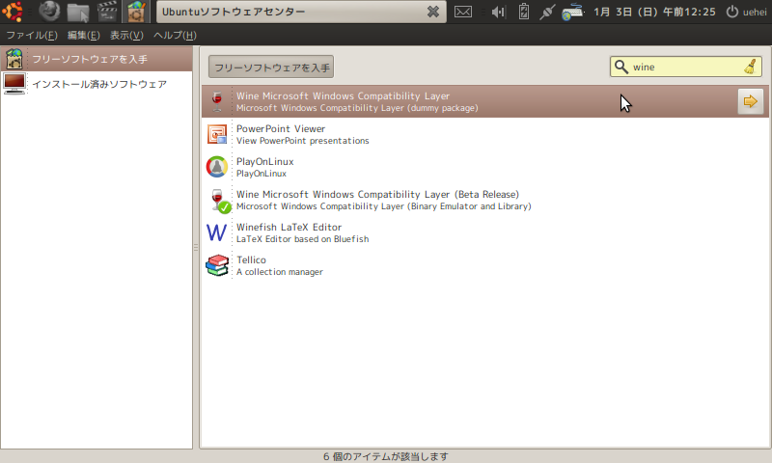772x463 pixels.
Task: Close the Ubuntu Software Center taskbar entry
Action: [432, 12]
